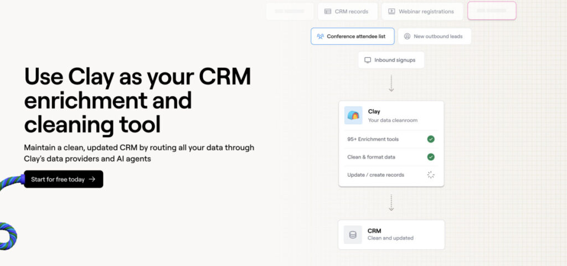This screenshot has height=266, width=567.
Task: Click the Use Clay as your CRM headline
Action: click(137, 100)
